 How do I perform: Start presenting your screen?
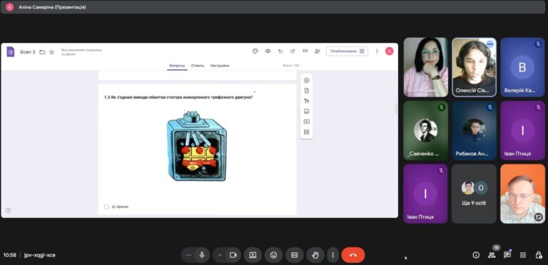coord(253,255)
